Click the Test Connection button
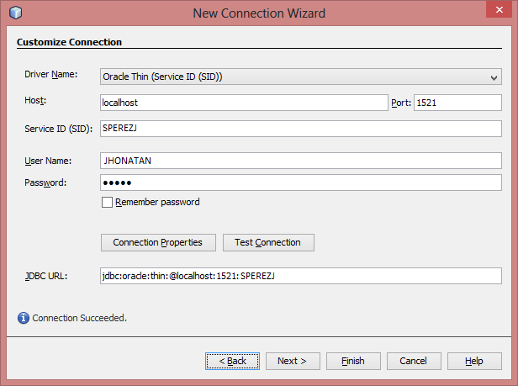The width and height of the screenshot is (518, 386). (268, 242)
